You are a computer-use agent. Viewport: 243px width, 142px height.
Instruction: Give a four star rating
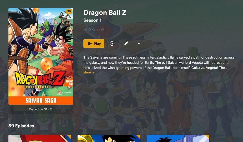pos(98,30)
